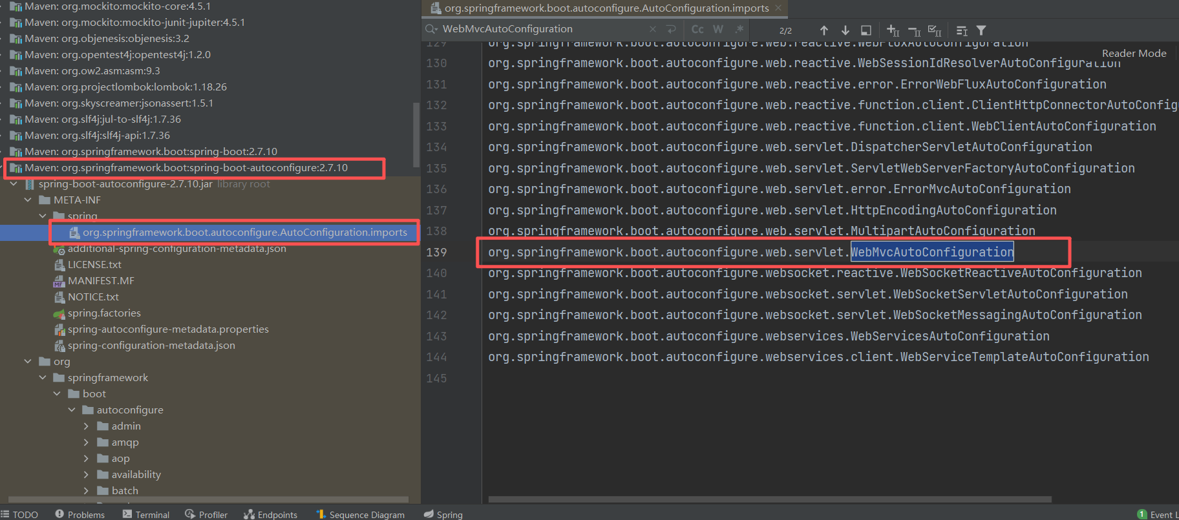
Task: Close the AutoConfiguration.imports editor tab
Action: 778,8
